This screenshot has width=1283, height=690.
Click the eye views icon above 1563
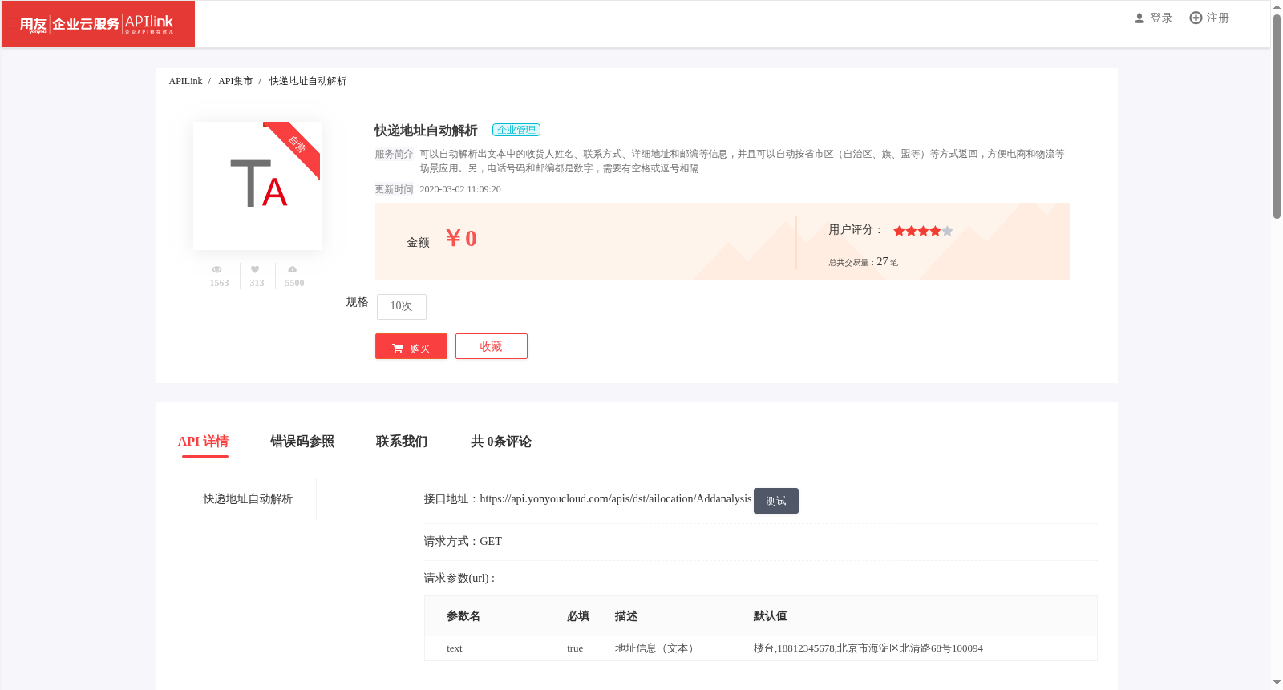[x=217, y=270]
